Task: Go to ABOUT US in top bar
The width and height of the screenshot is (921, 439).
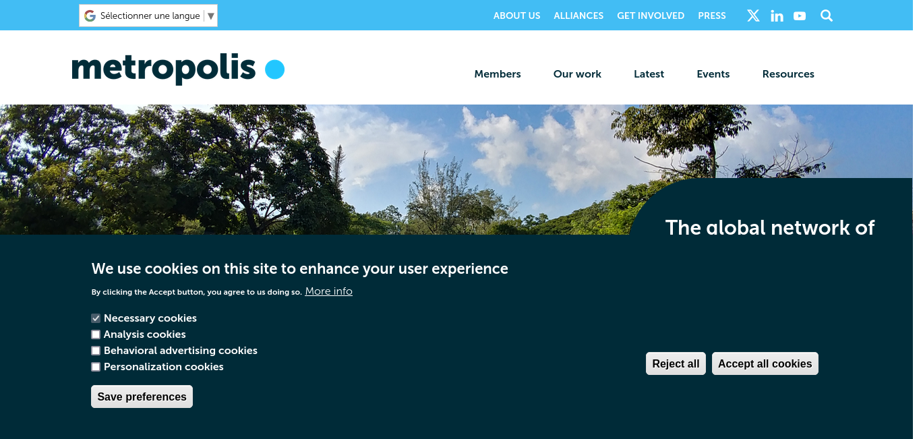Action: [517, 16]
